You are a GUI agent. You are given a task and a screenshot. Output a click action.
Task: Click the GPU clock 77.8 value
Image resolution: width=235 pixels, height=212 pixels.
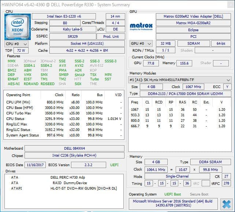pyautogui.click(x=151, y=63)
